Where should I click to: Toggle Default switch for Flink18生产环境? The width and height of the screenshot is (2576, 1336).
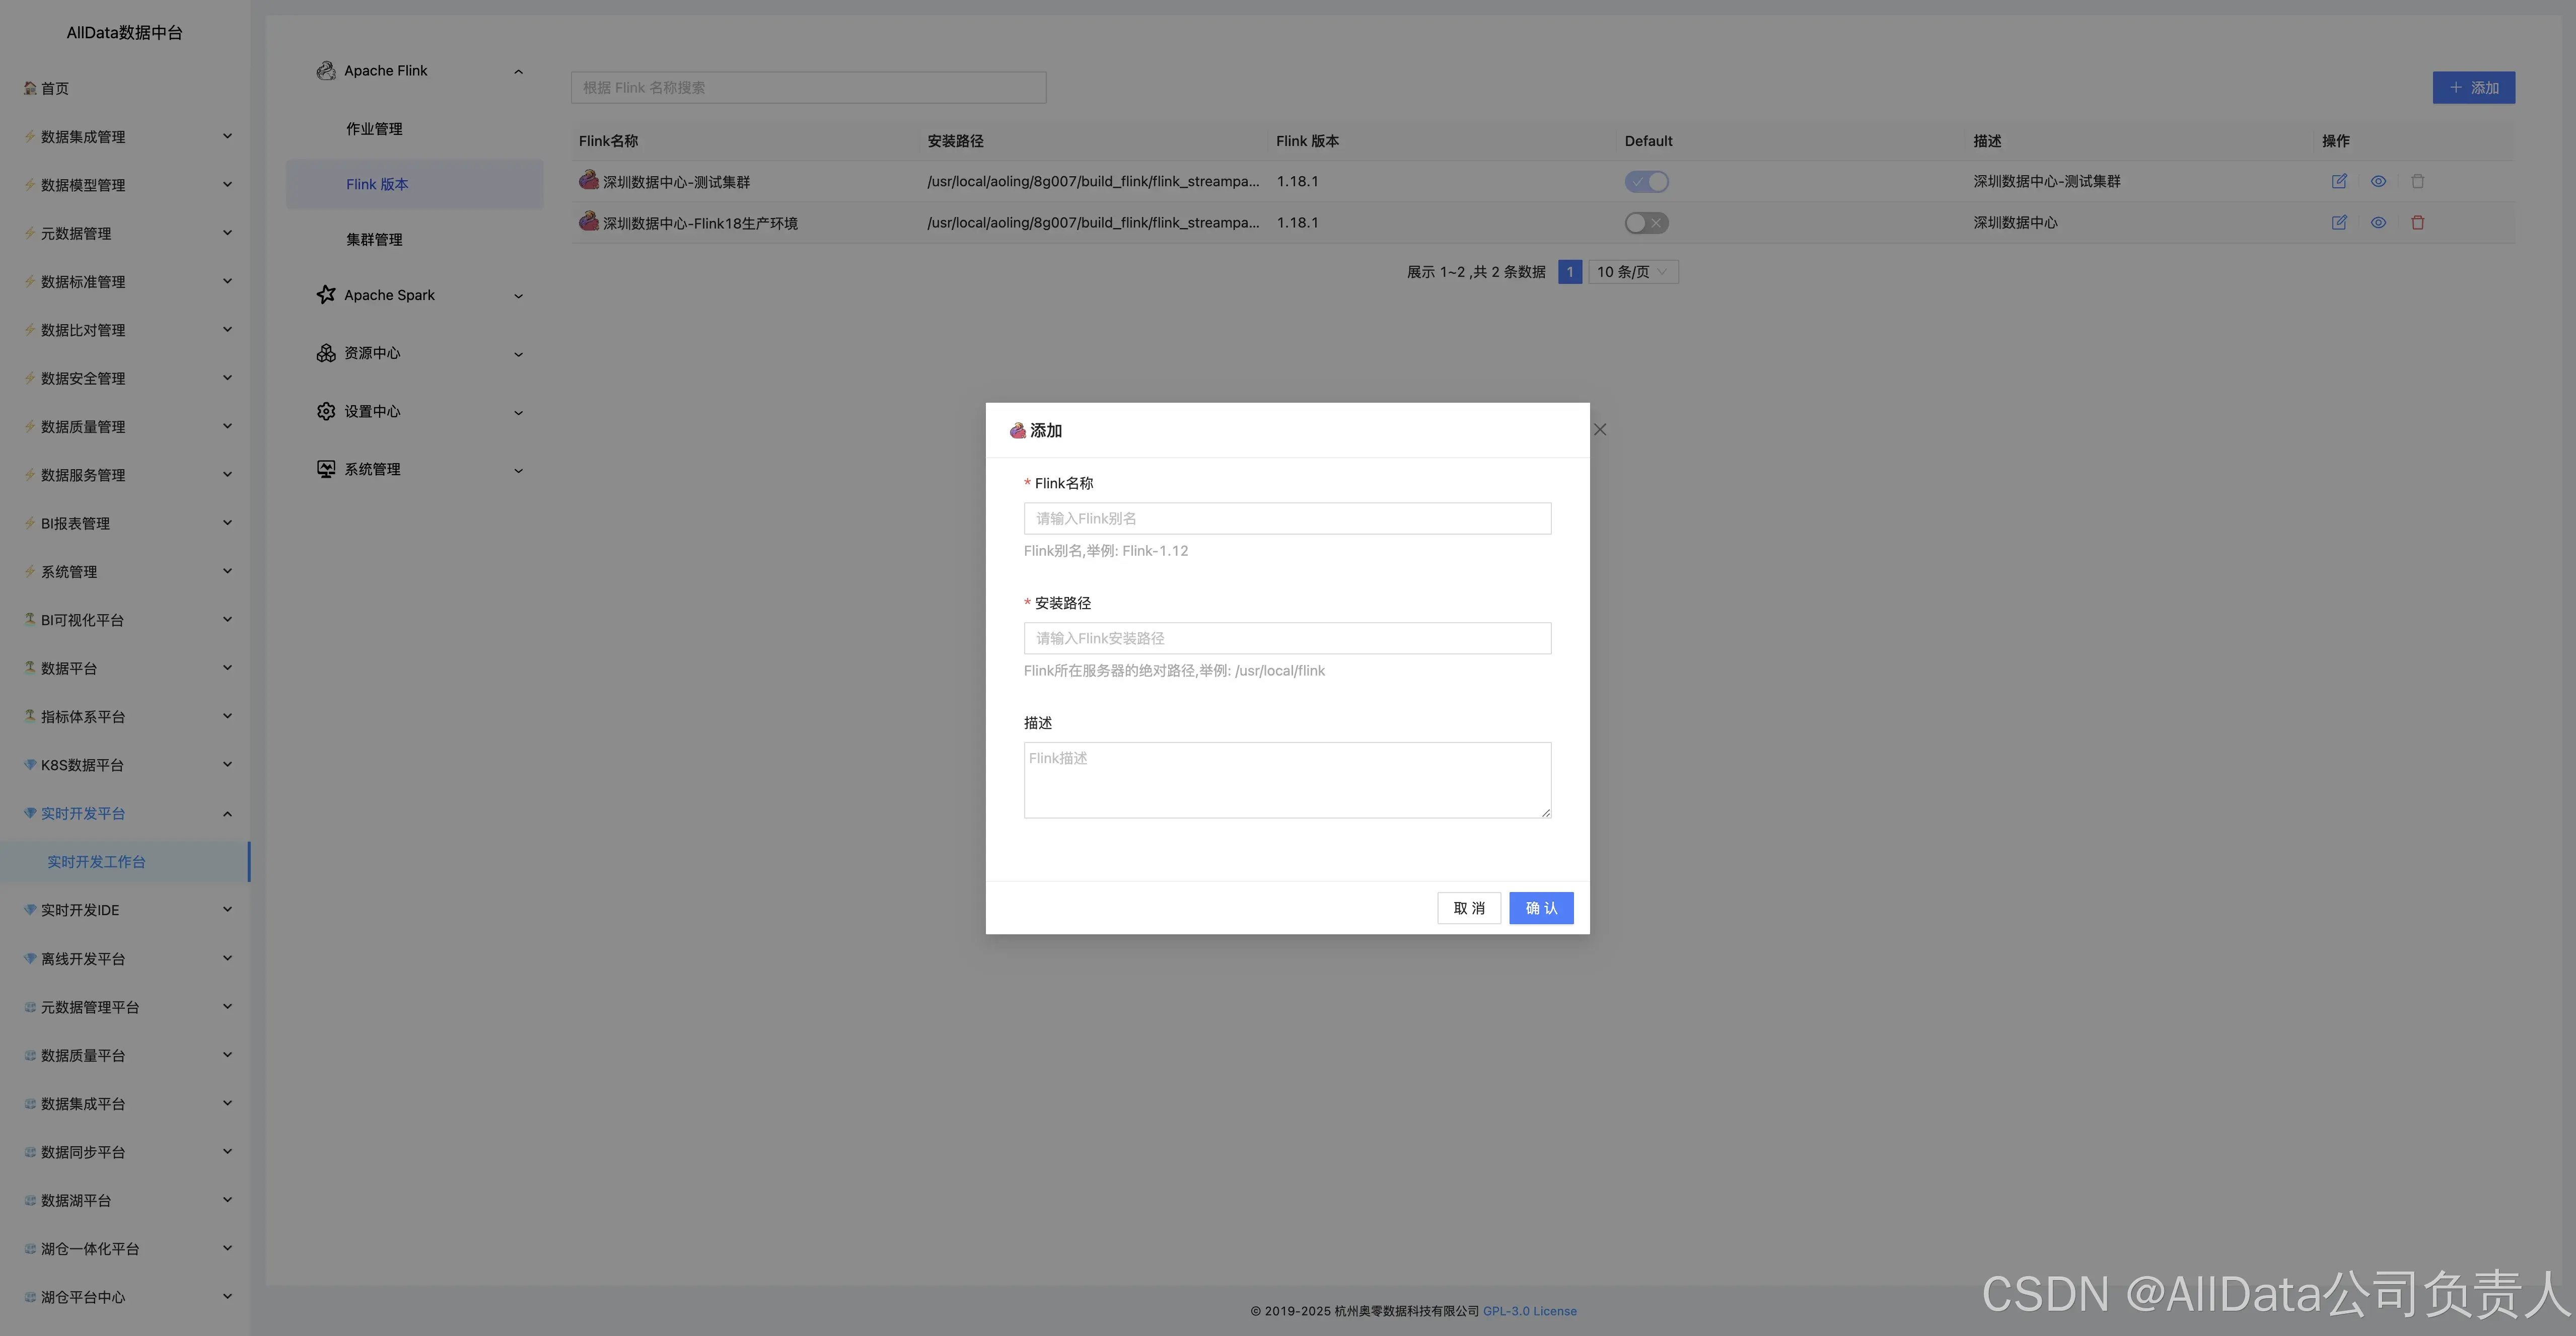pos(1646,222)
